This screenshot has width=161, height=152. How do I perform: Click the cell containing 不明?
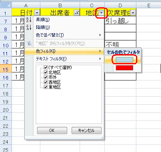point(120,44)
